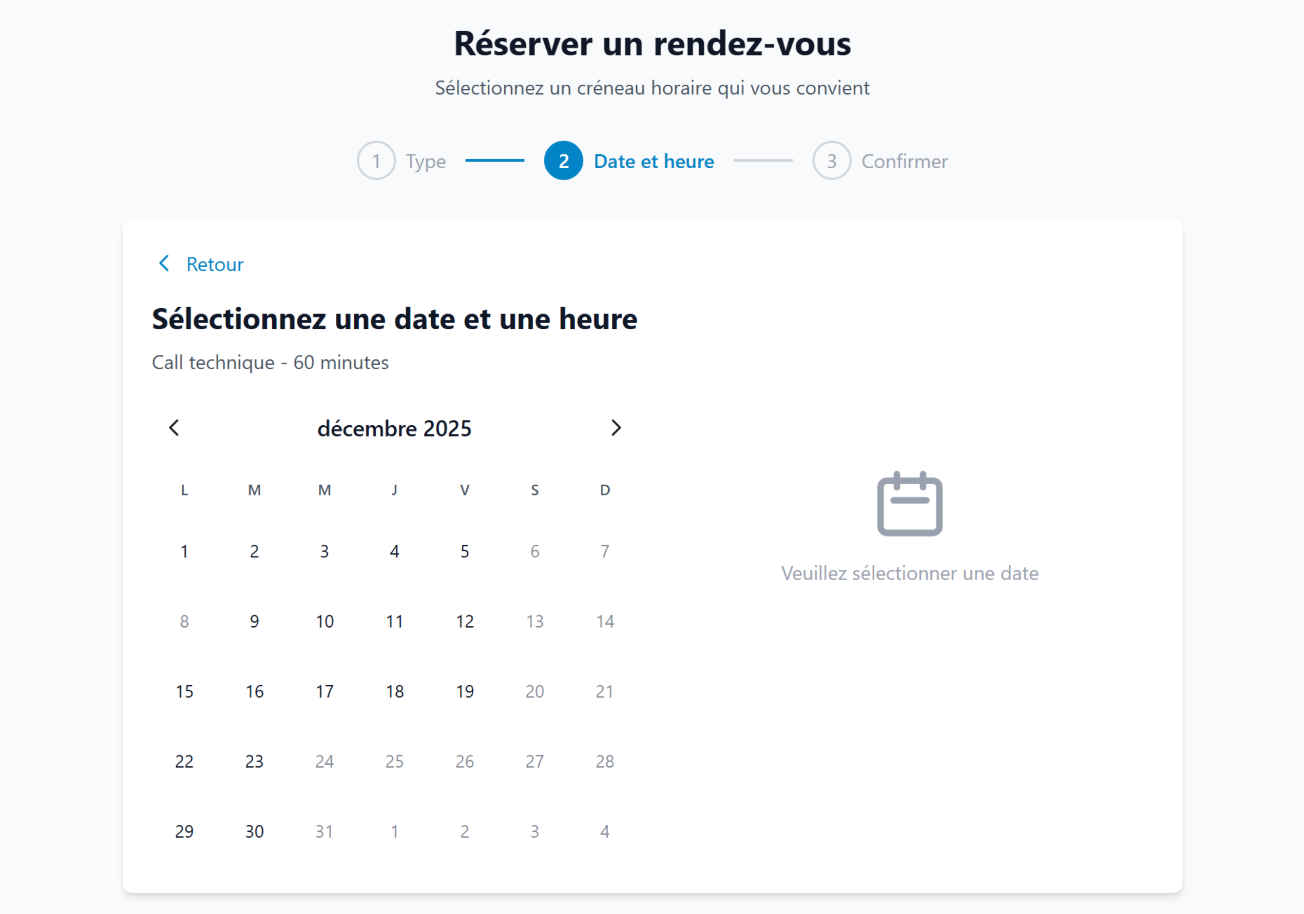The image size is (1304, 914).
Task: Click the décembre 2025 month title
Action: (x=395, y=428)
